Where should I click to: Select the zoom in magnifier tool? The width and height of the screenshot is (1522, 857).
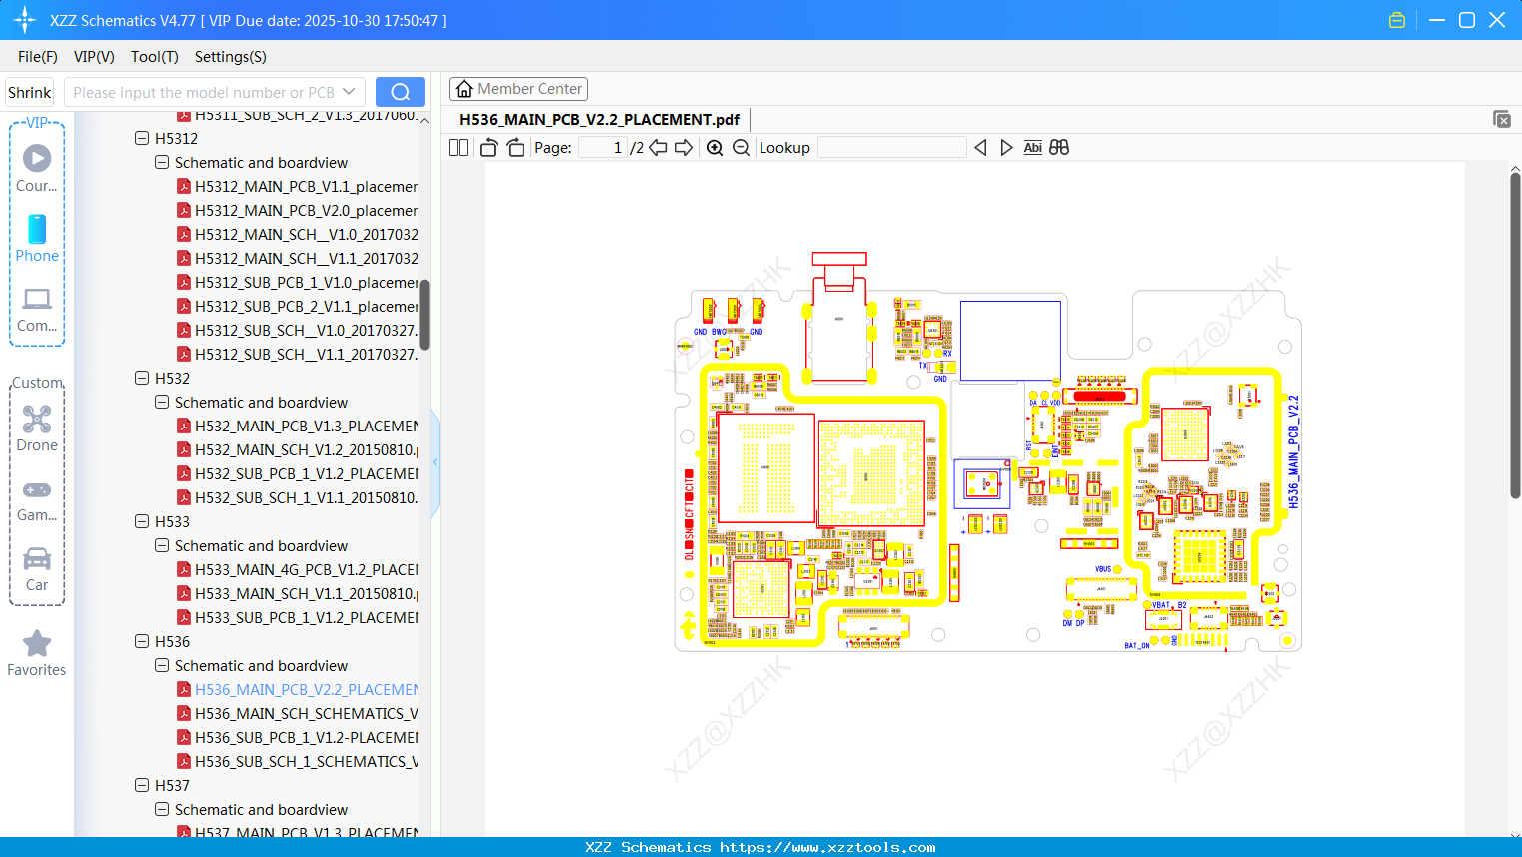715,147
